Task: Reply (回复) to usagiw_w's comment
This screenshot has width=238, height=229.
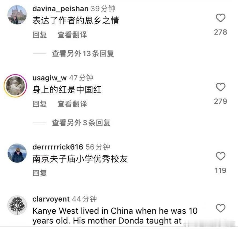Action: tap(40, 104)
